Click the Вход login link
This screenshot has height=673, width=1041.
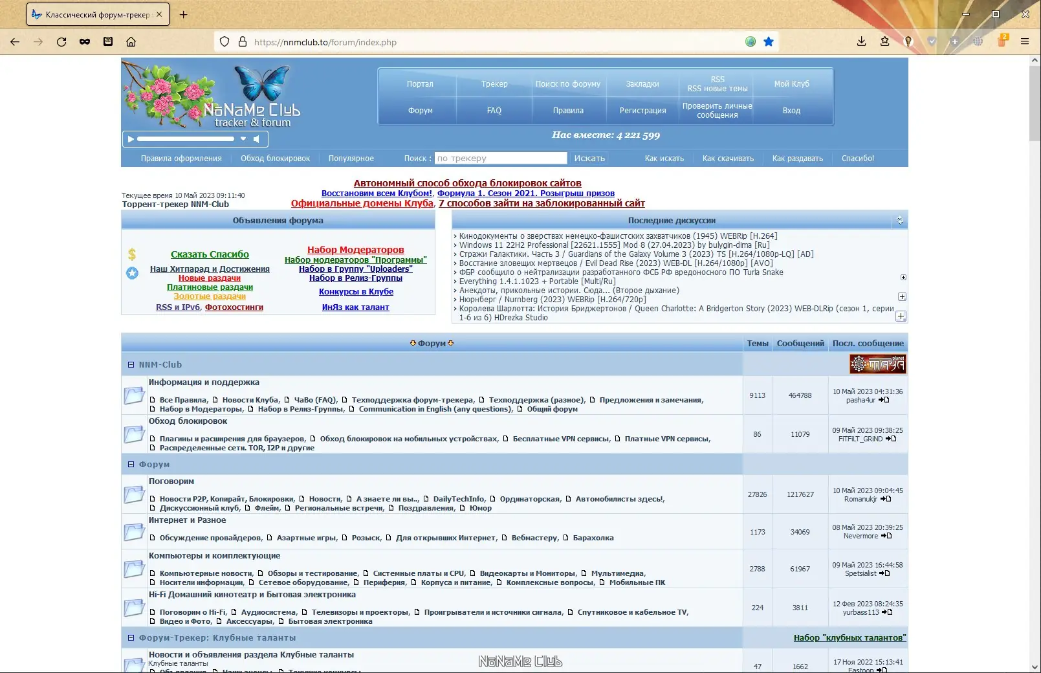click(791, 111)
